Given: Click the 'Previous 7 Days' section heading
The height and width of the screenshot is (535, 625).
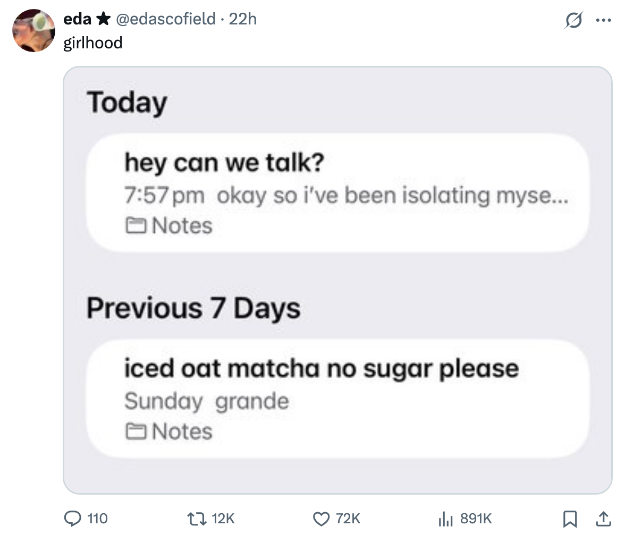Looking at the screenshot, I should click(x=193, y=308).
